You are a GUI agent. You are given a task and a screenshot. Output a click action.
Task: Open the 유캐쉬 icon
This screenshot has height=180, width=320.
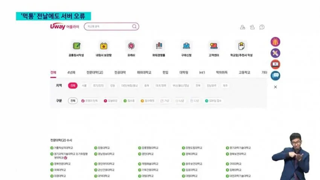[131, 46]
